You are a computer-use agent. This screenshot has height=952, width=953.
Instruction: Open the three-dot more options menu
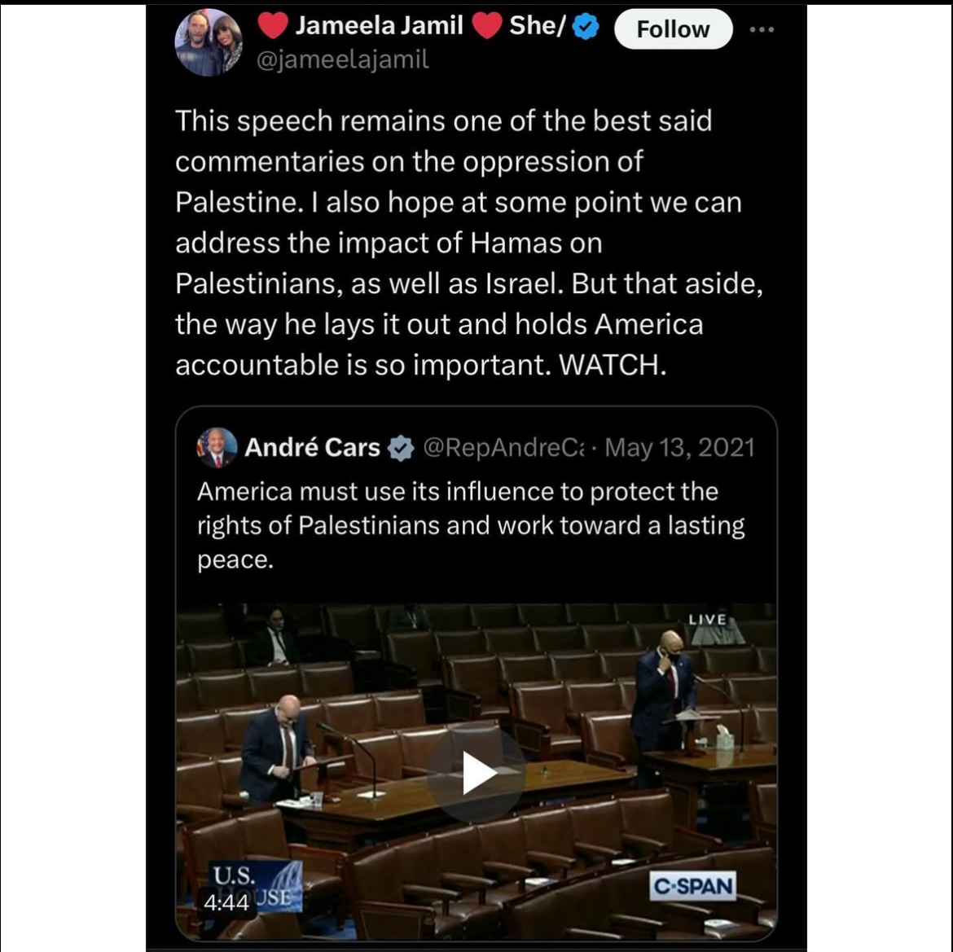point(762,29)
